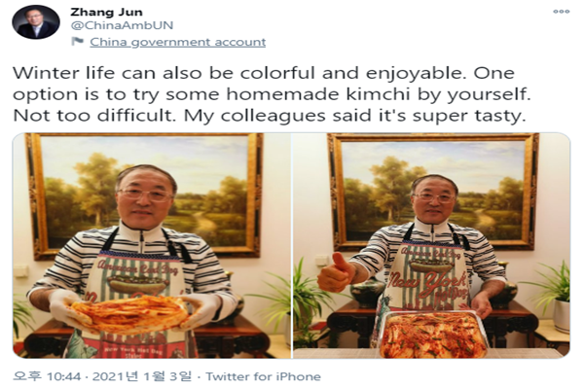The width and height of the screenshot is (584, 389).
Task: Open right photo with thumbs-up gesture
Action: [x=431, y=245]
